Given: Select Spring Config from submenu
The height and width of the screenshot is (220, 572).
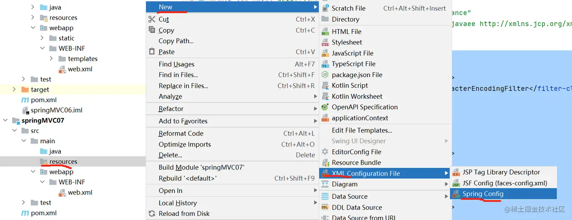Looking at the screenshot, I should (483, 194).
